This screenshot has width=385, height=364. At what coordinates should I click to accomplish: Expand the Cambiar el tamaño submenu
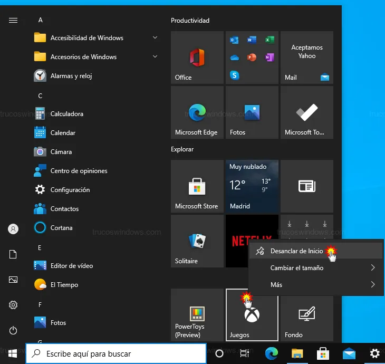(x=315, y=268)
